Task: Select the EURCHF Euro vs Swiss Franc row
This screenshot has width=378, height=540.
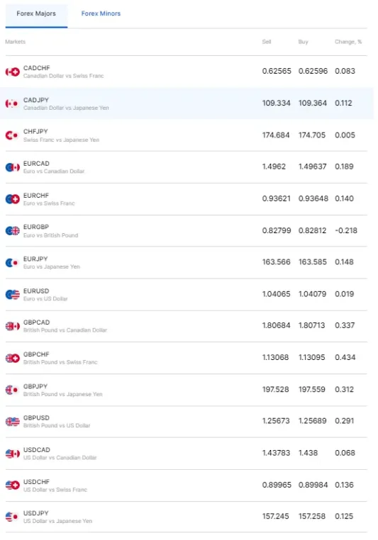Action: (186, 199)
